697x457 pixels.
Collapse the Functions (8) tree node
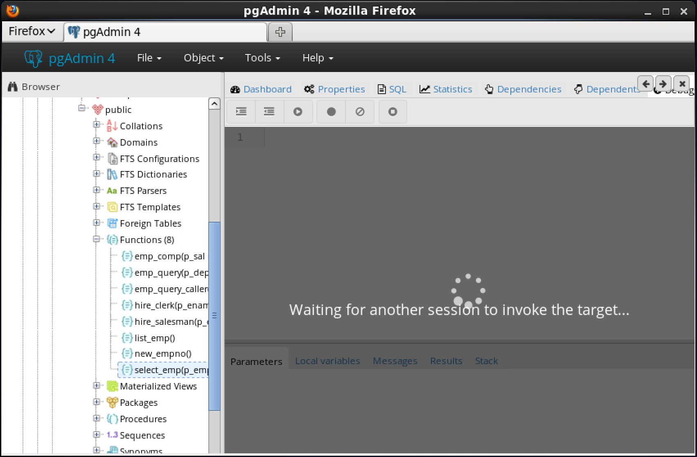click(97, 239)
